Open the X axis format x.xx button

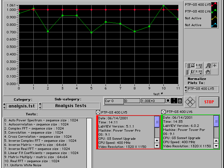coord(199,65)
